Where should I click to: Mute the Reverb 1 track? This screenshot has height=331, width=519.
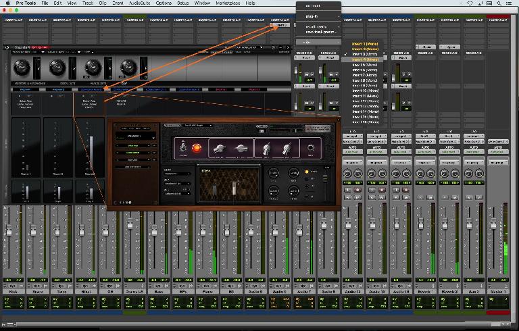[430, 197]
